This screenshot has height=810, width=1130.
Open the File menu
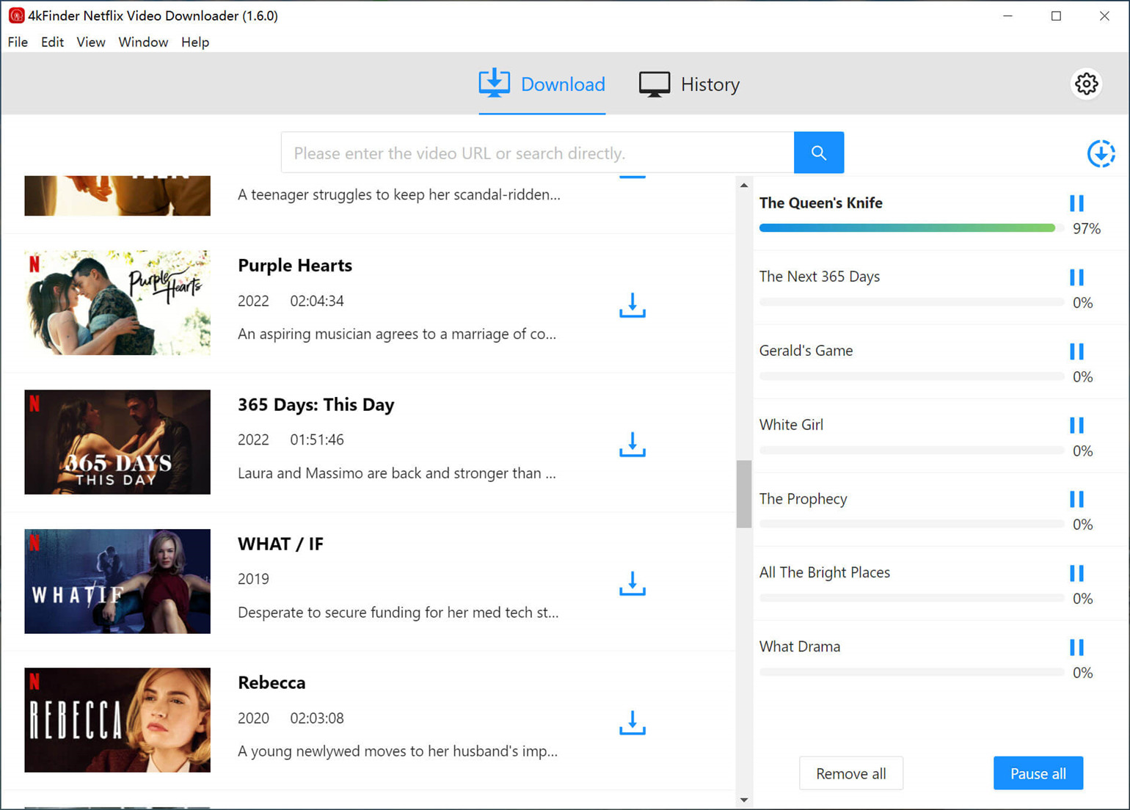tap(18, 43)
